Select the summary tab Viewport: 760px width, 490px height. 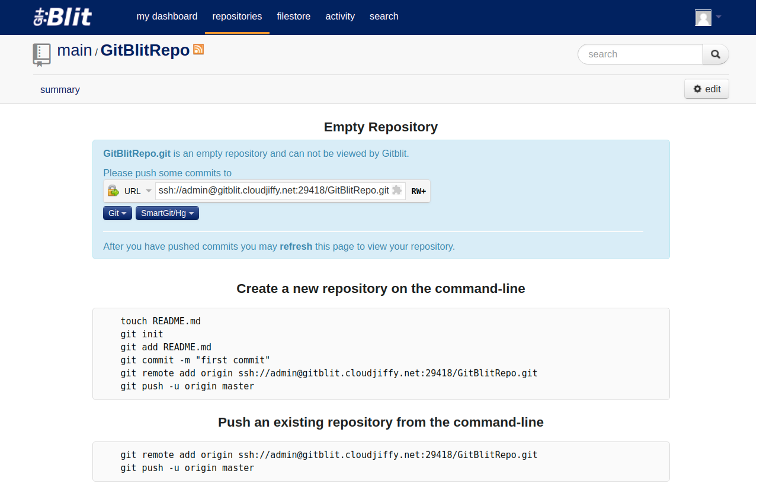click(60, 90)
